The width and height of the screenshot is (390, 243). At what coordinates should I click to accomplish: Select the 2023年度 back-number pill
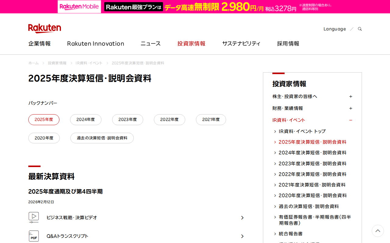127,120
